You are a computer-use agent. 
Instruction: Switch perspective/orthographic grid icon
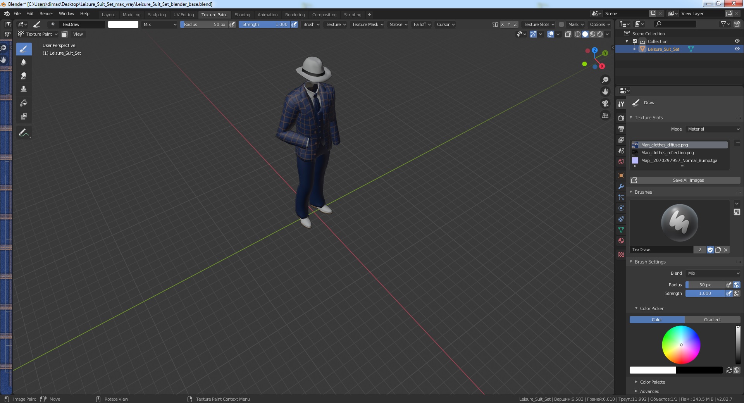coord(605,115)
